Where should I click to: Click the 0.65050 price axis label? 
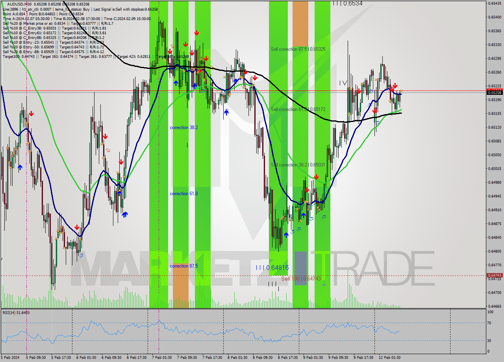coord(495,155)
